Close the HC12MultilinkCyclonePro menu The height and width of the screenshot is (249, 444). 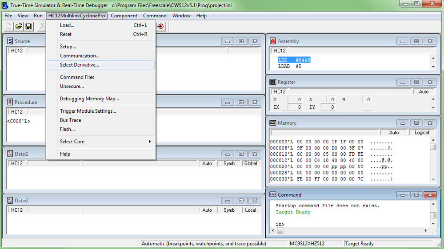[x=76, y=16]
